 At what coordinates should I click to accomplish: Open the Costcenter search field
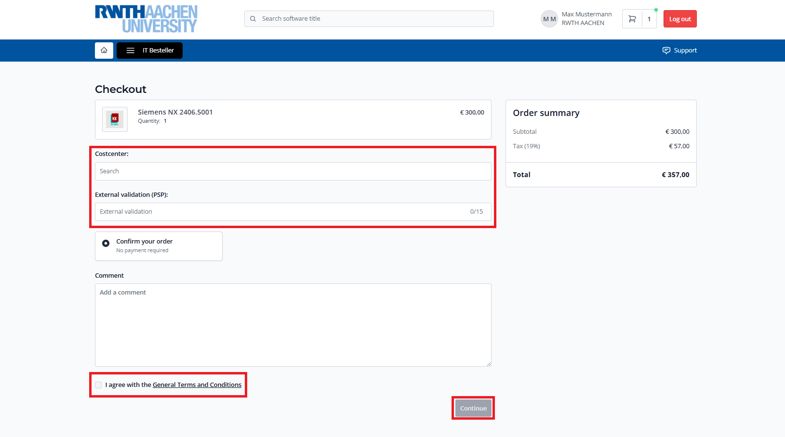point(293,171)
